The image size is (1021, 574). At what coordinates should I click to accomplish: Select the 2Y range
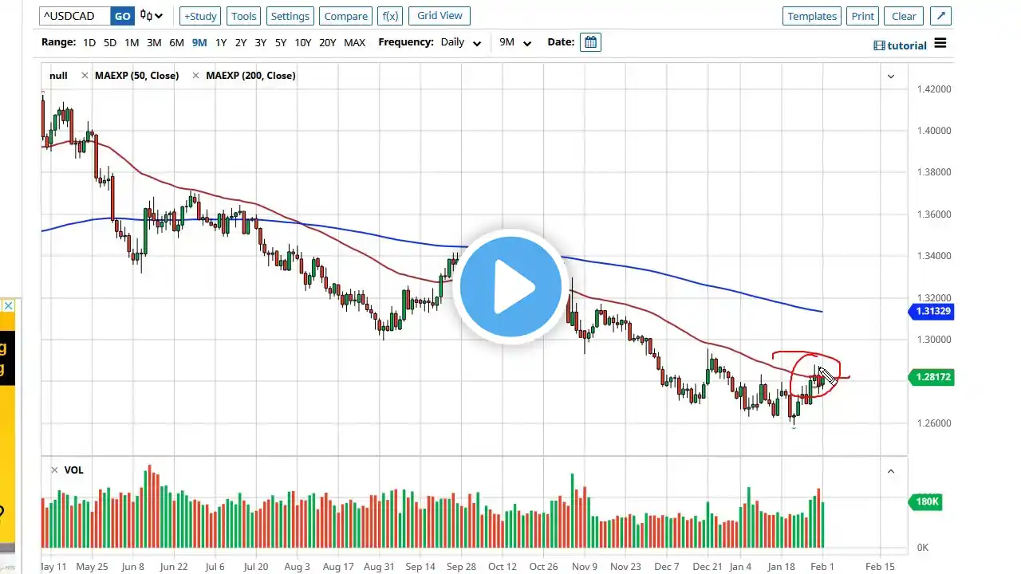pos(241,42)
